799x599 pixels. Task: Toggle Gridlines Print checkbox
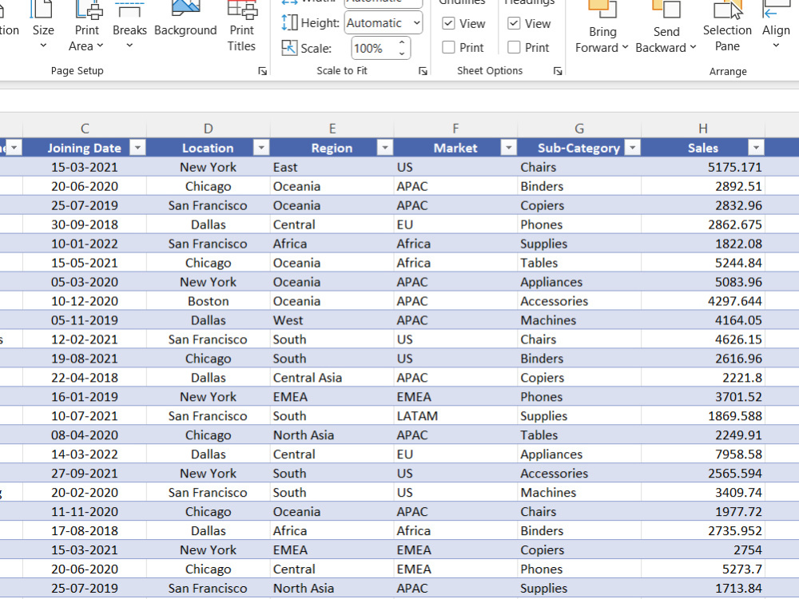(x=448, y=47)
